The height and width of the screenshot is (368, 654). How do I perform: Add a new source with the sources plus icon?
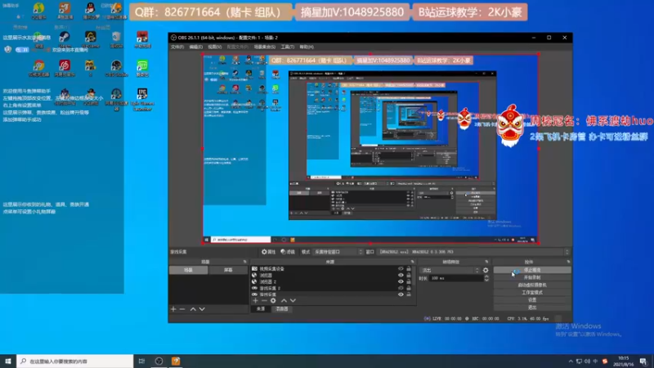(255, 300)
